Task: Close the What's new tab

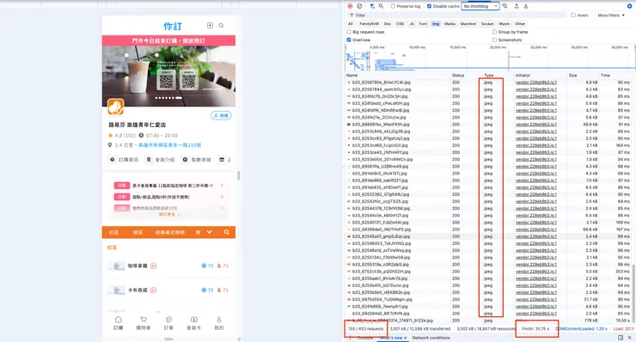Action: pyautogui.click(x=405, y=338)
